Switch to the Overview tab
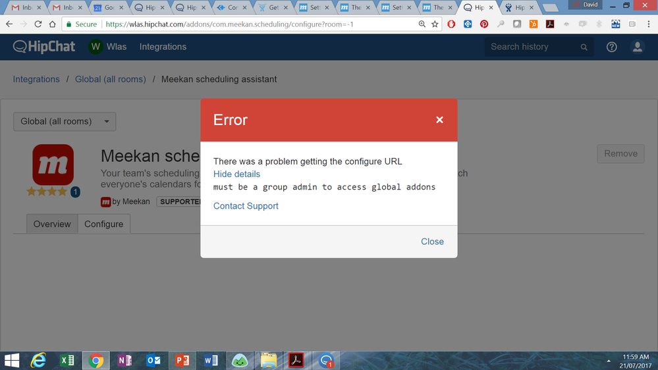 point(52,224)
